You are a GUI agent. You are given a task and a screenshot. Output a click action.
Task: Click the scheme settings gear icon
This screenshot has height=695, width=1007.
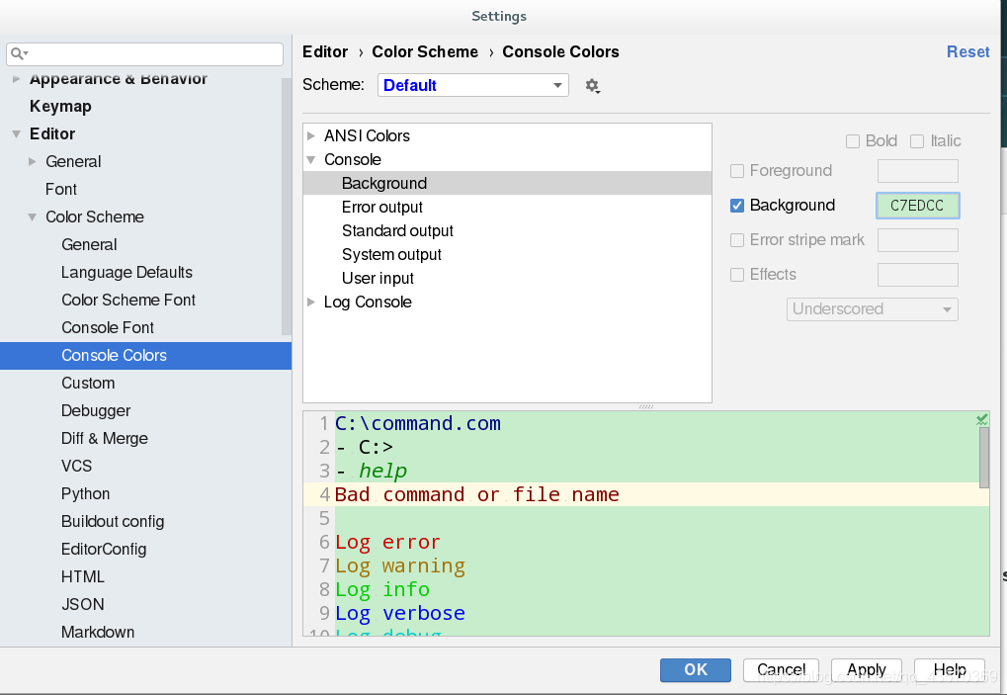tap(592, 86)
